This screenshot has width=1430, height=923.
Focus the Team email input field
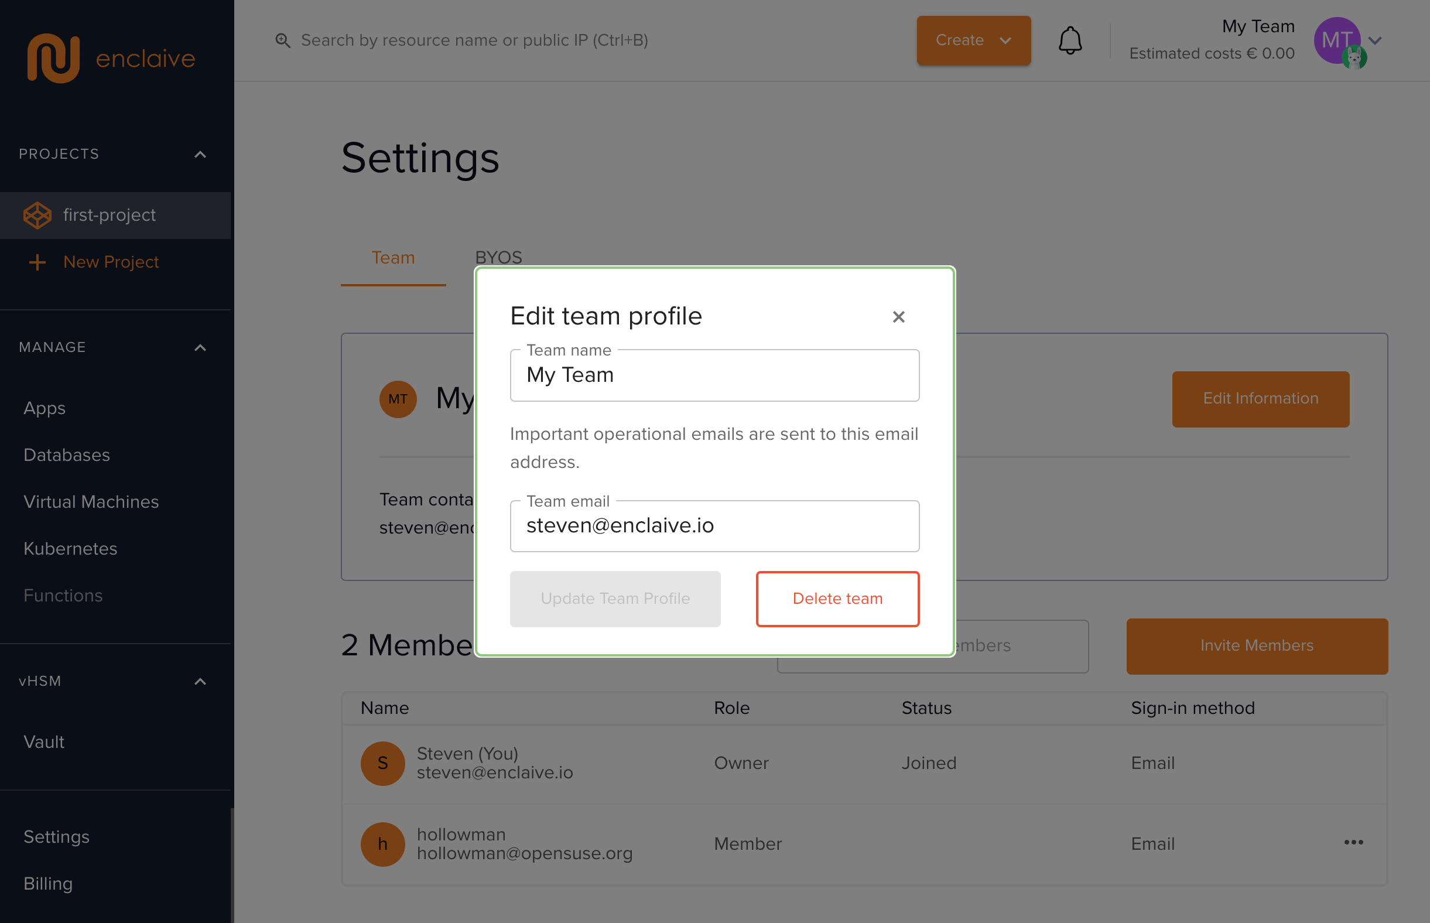coord(714,526)
